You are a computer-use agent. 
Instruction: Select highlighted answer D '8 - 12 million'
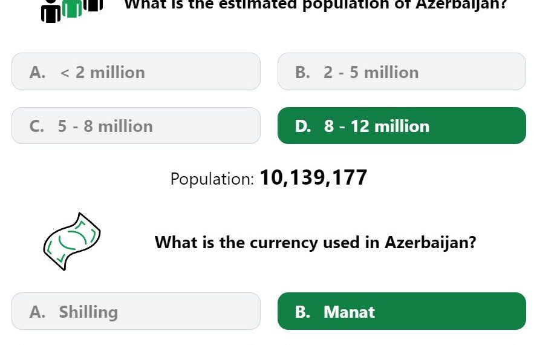click(402, 126)
